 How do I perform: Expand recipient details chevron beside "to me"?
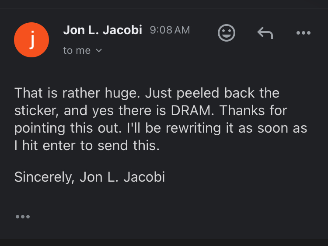98,51
